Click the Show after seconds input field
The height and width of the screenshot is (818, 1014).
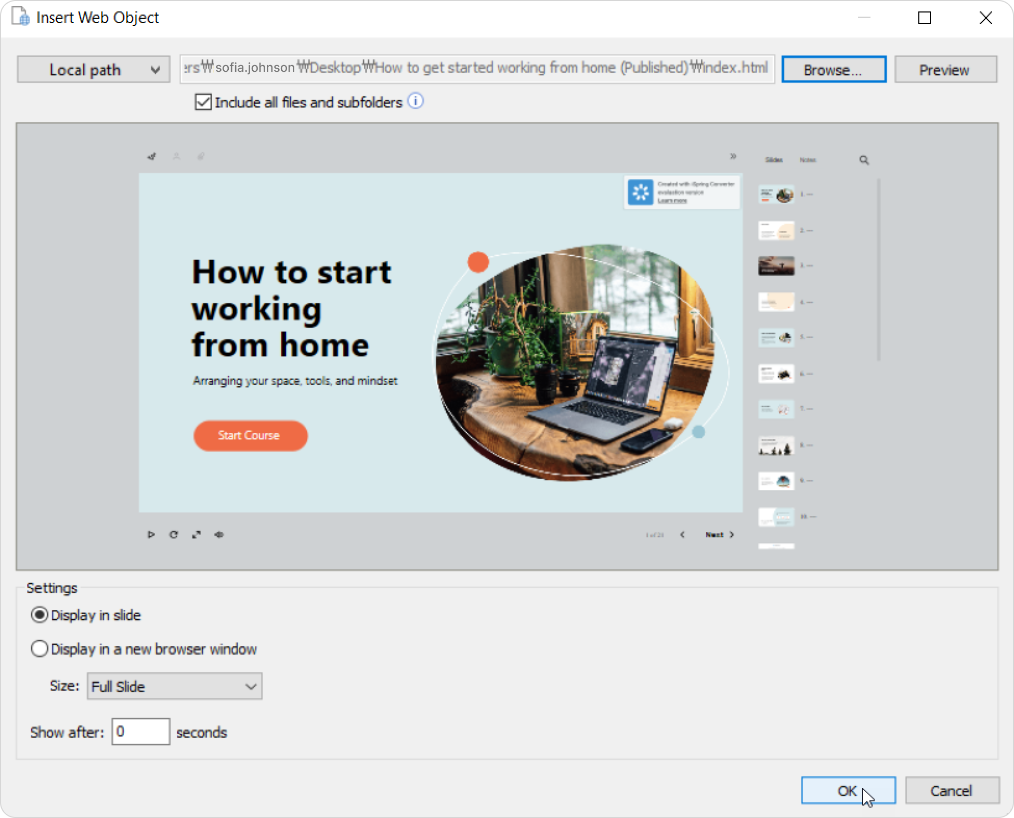pos(141,732)
